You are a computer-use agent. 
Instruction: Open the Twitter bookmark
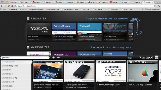[x=23, y=9]
